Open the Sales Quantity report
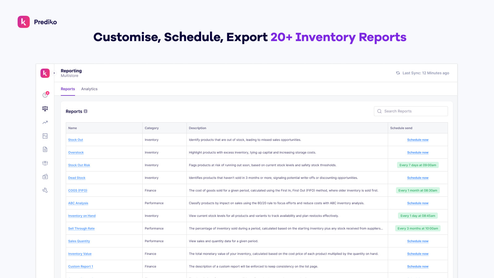The height and width of the screenshot is (278, 494). (79, 241)
